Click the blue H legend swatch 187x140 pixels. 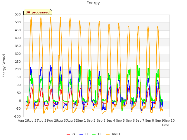click(81, 135)
